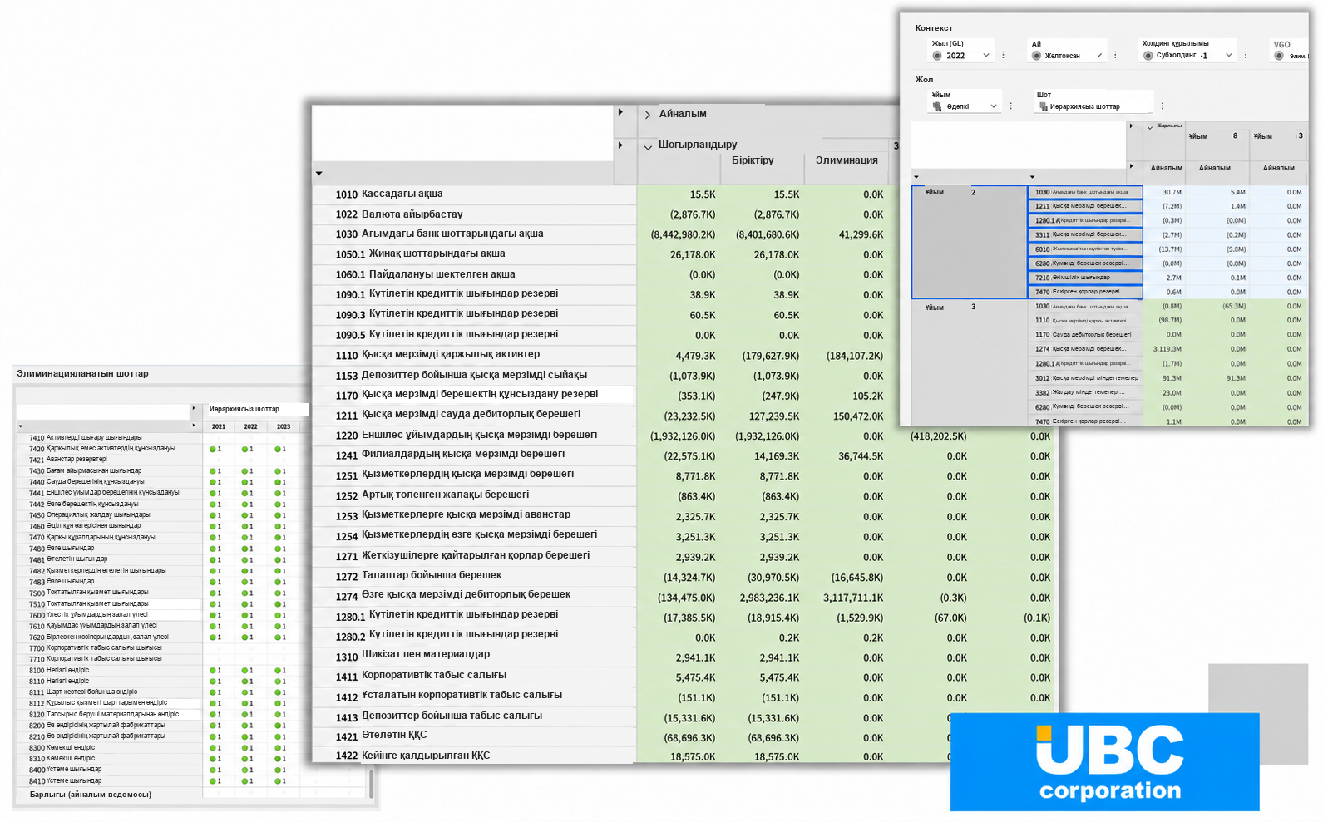Click the dimension icon in the VGO field
1323x822 pixels.
(x=1279, y=56)
